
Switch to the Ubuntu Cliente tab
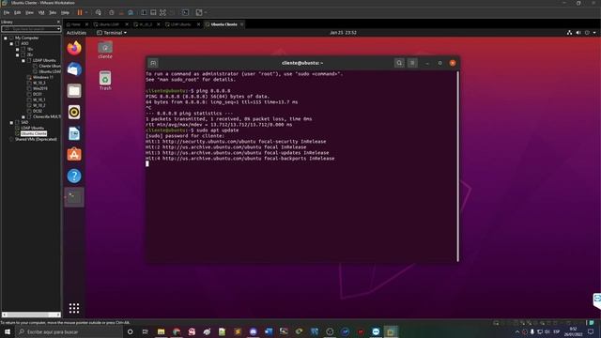point(223,24)
